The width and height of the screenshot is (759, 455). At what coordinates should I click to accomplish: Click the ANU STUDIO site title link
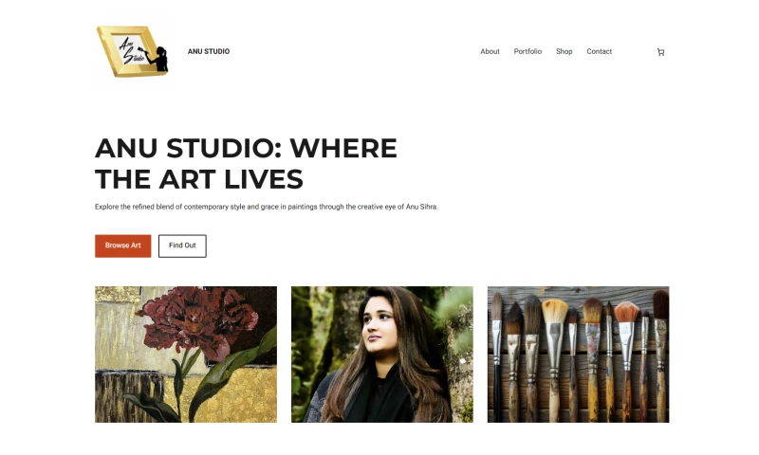(x=209, y=51)
